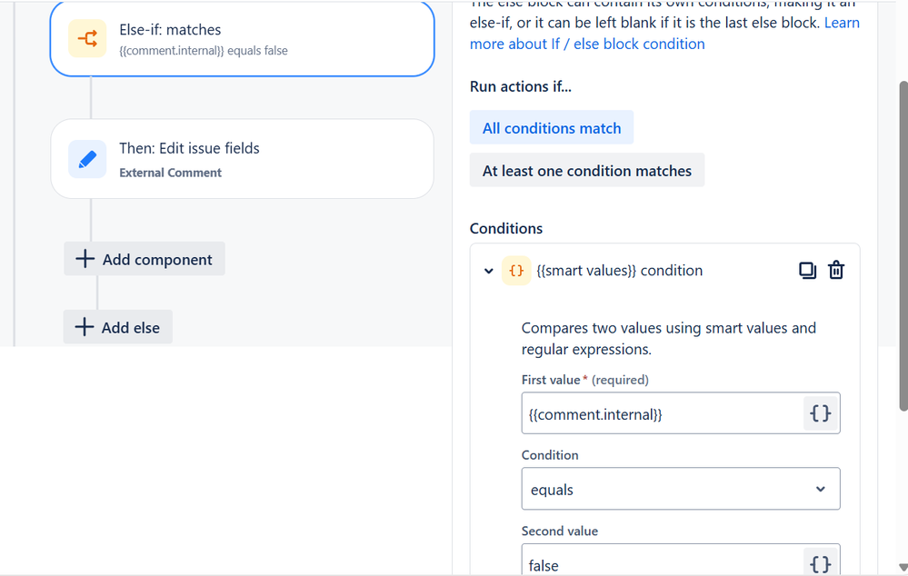Select At least one condition matches
The height and width of the screenshot is (576, 908).
(x=586, y=171)
